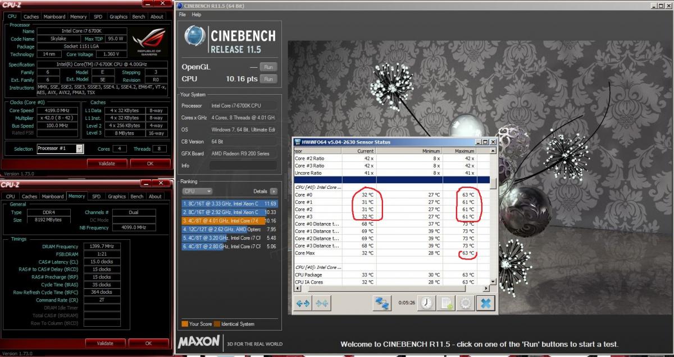
Task: Select Mainboard tab in bottom CPU-Z window
Action: tap(53, 196)
